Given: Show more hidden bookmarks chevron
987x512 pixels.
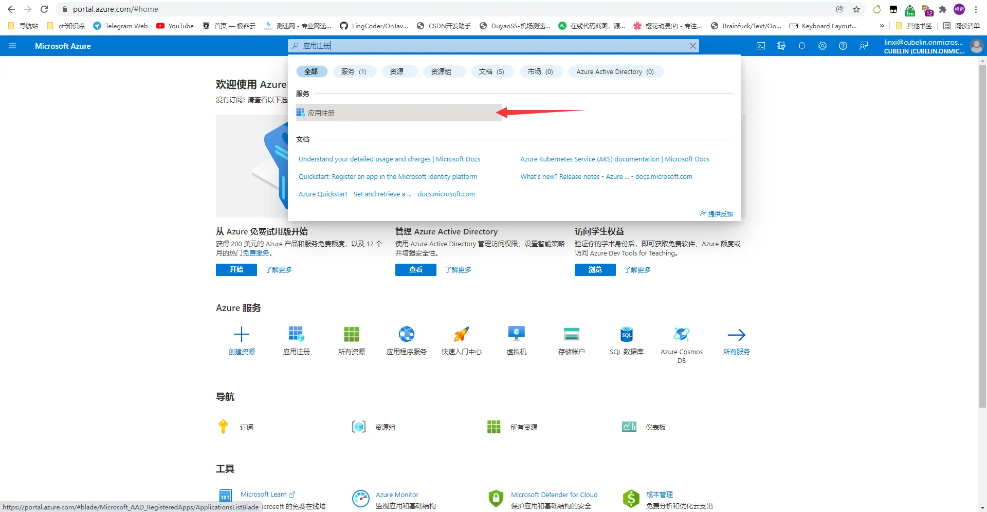Looking at the screenshot, I should click(x=882, y=26).
